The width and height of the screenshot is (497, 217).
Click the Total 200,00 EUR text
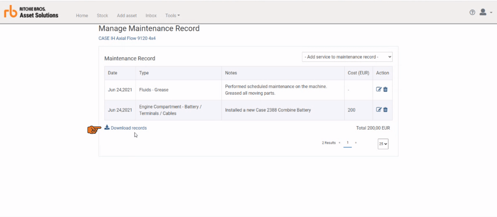point(373,128)
